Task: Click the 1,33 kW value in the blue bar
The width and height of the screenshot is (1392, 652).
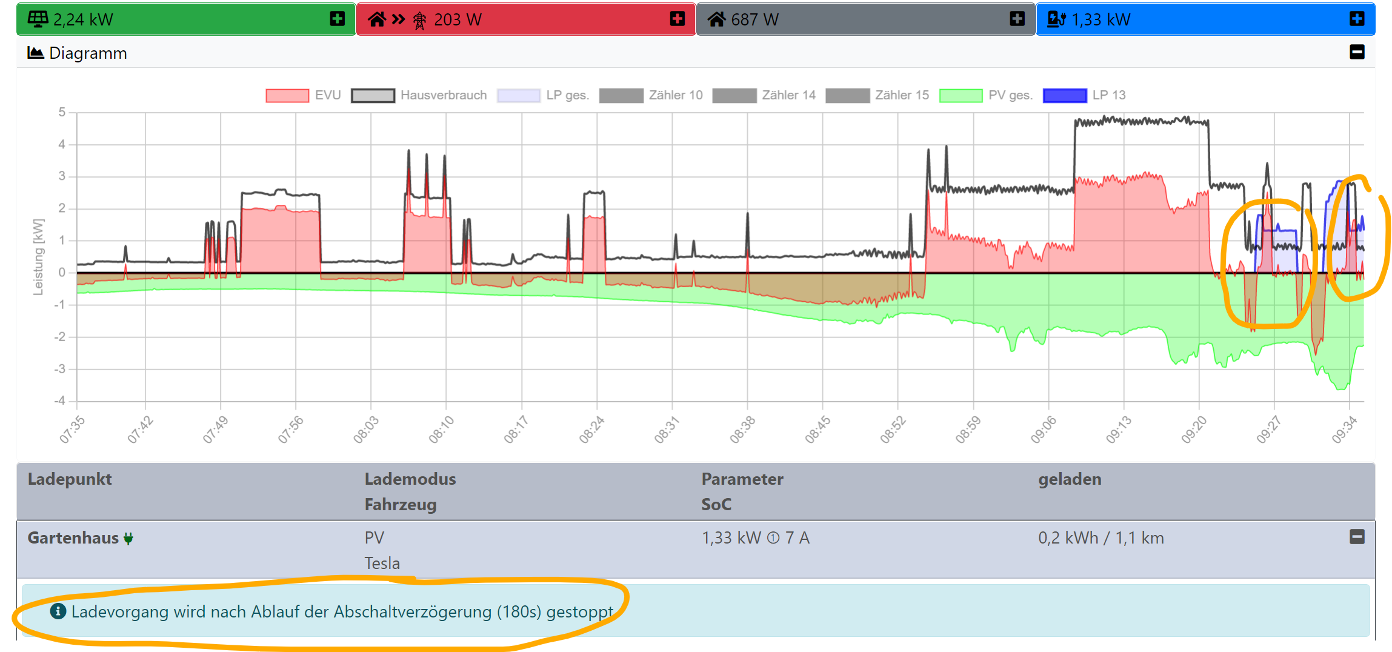Action: pos(1101,20)
